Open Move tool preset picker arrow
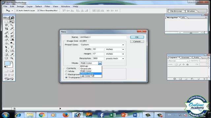This screenshot has height=118, width=211. click(x=12, y=10)
